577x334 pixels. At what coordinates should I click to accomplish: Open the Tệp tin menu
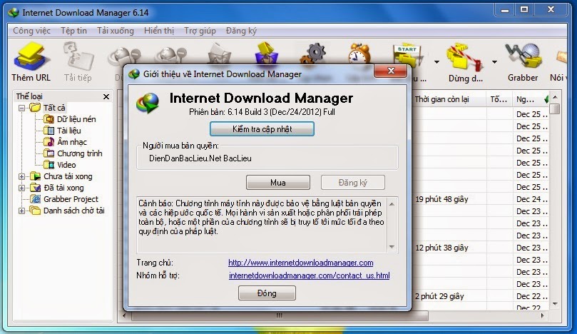tap(73, 31)
